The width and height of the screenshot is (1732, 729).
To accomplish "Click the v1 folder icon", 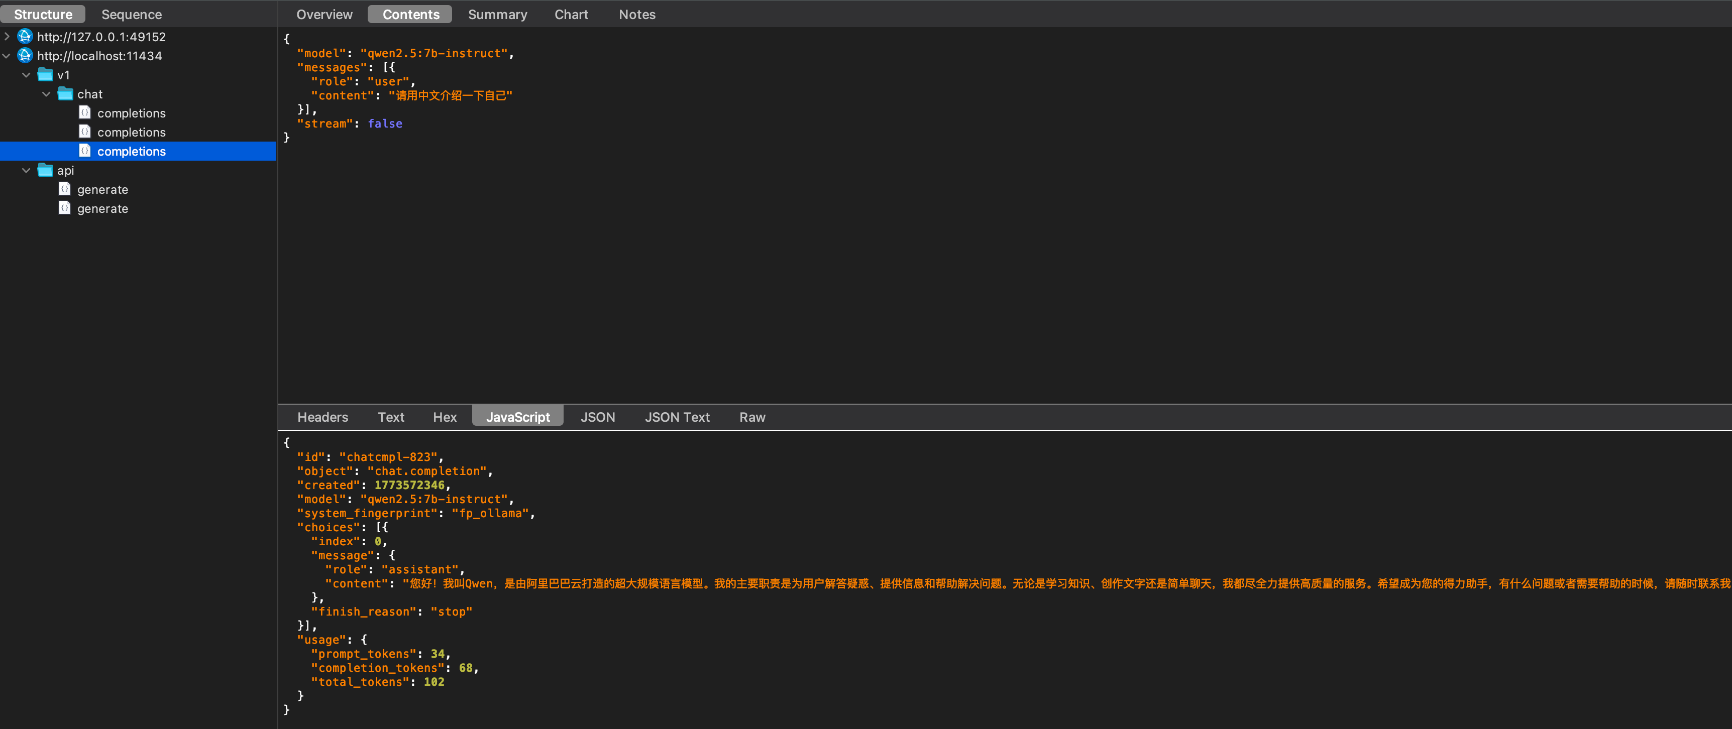I will (45, 75).
